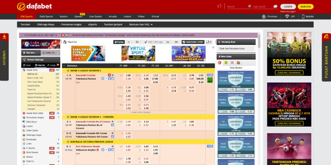Click red live icon next to Kawasaki Frontale
The image size is (331, 165).
(x=109, y=75)
